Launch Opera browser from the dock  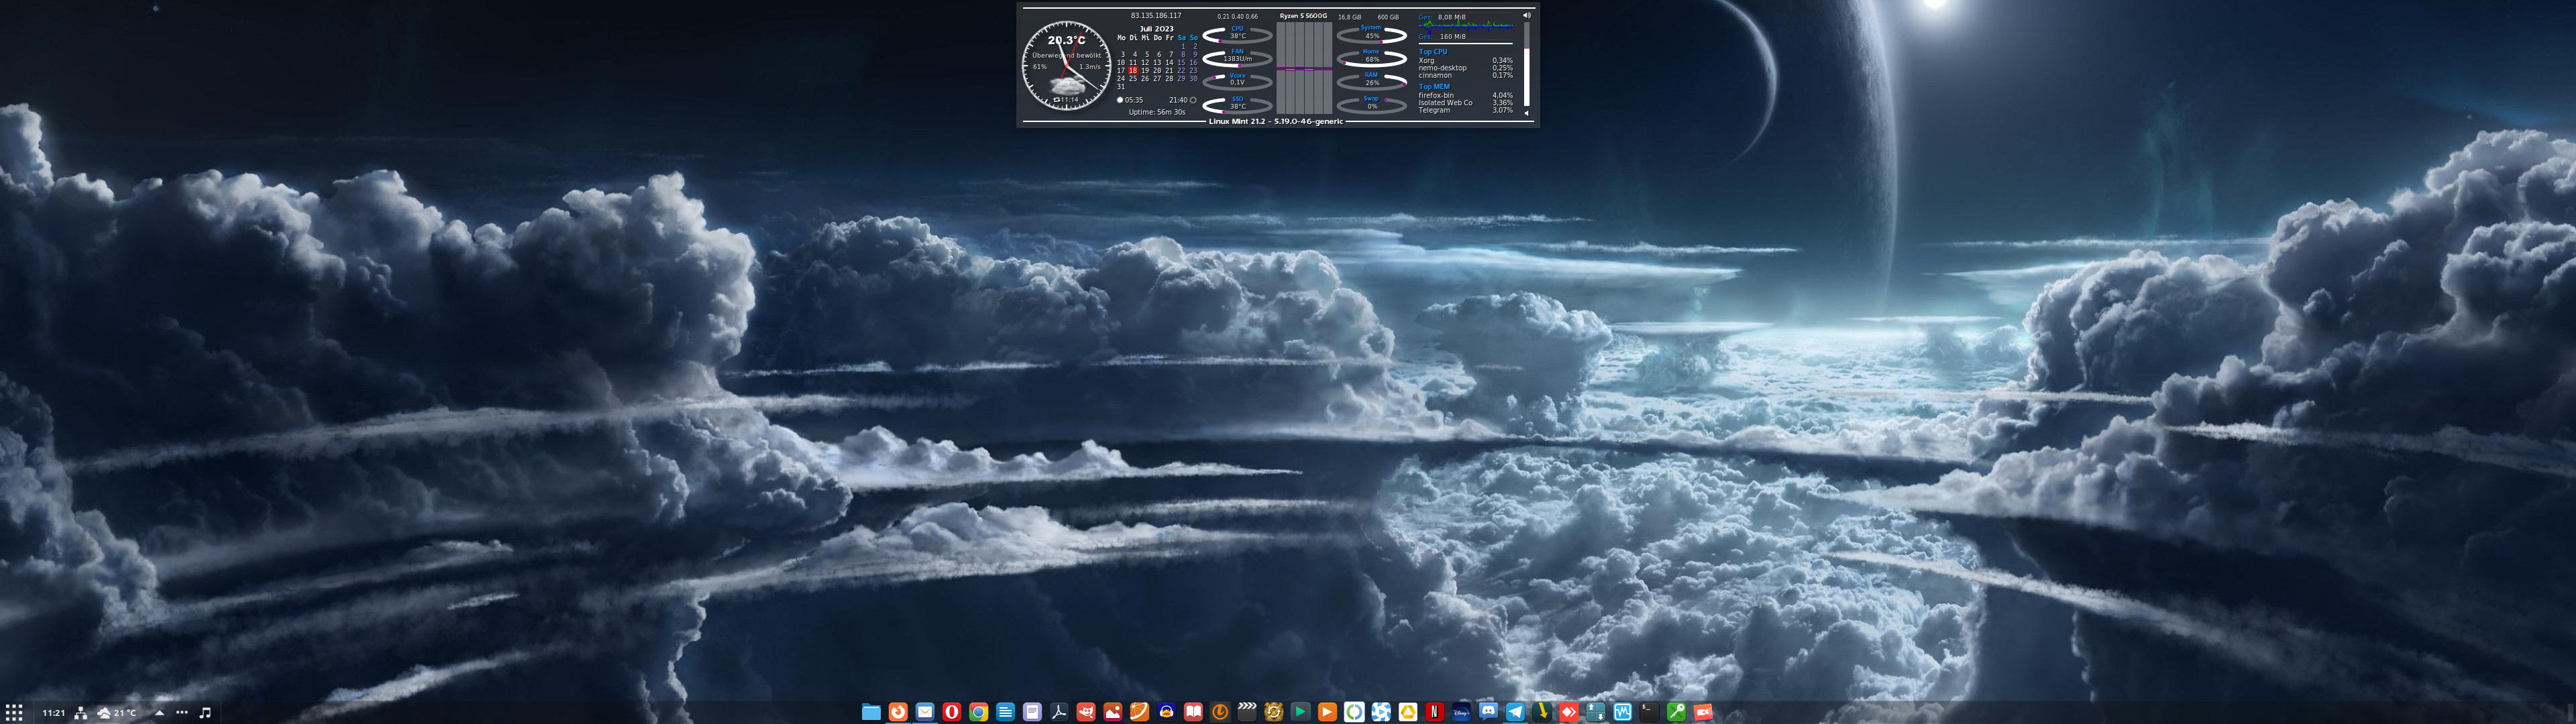coord(952,712)
